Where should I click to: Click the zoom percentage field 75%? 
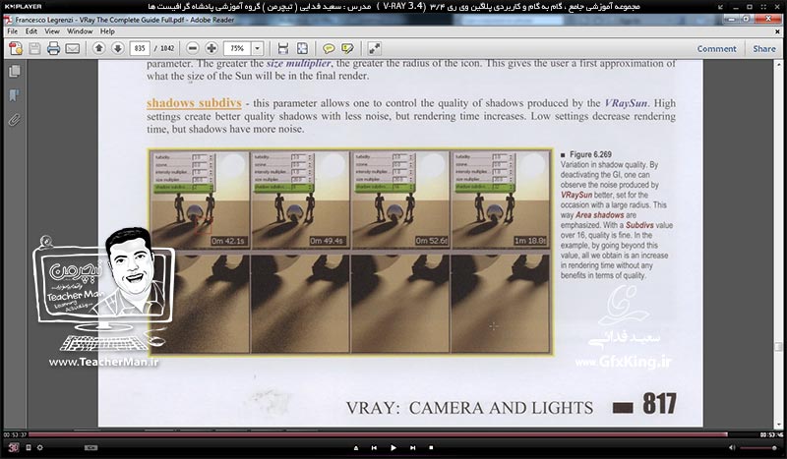click(237, 49)
